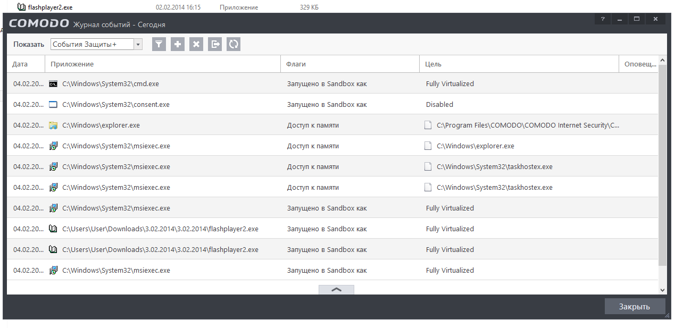Open the Показать event type dropdown
683x328 pixels.
pyautogui.click(x=96, y=44)
